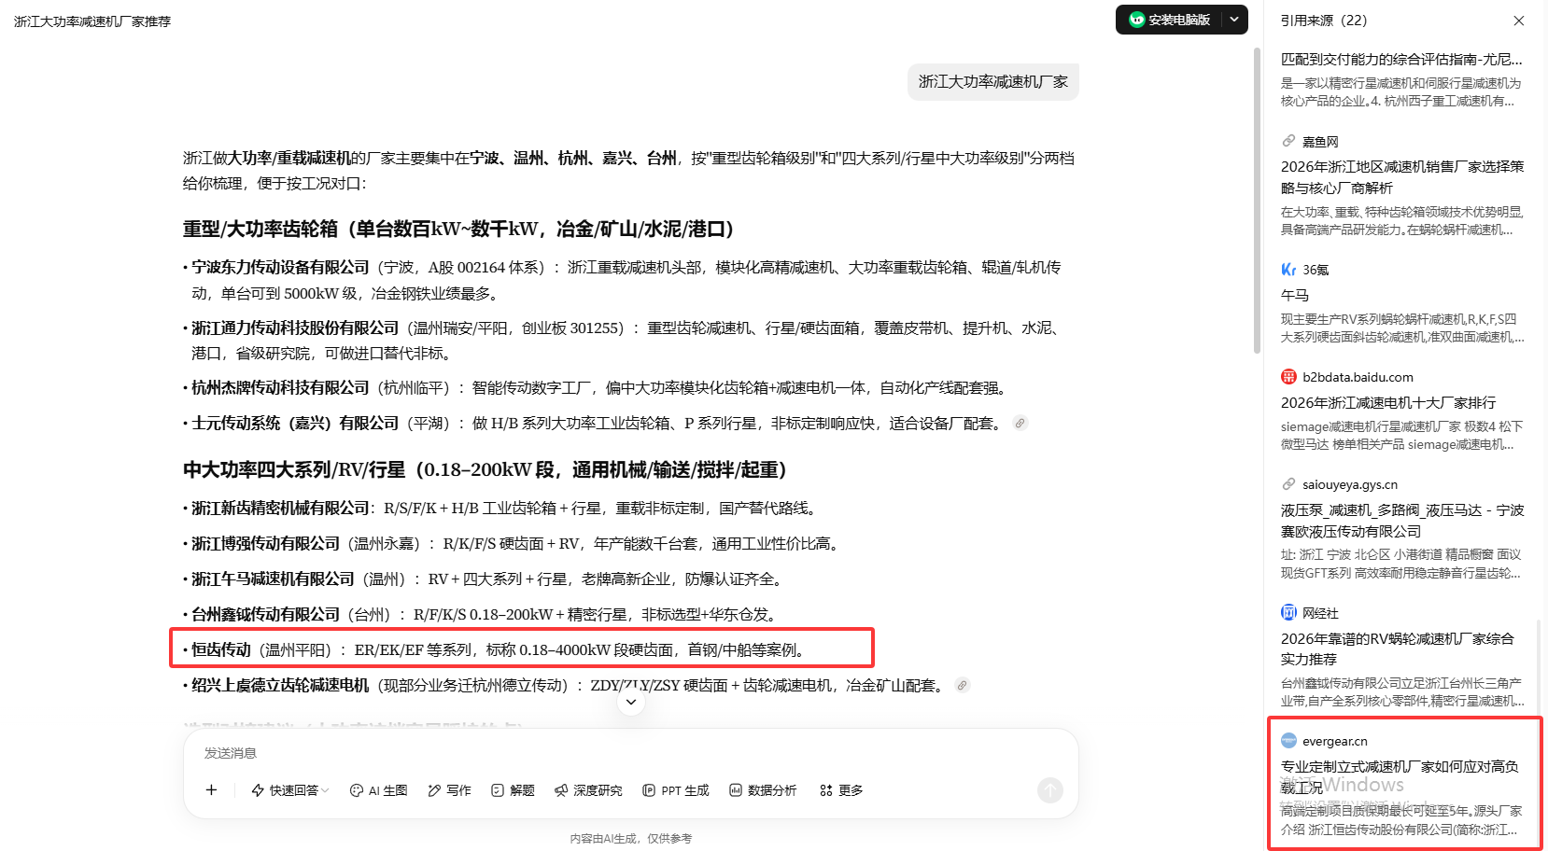Open dropdown arrow beside 安装电脑版
This screenshot has height=851, width=1548.
tap(1234, 20)
